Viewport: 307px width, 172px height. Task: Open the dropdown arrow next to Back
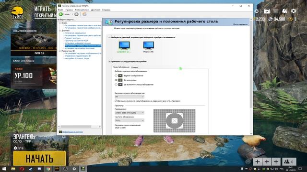[x=72, y=14]
